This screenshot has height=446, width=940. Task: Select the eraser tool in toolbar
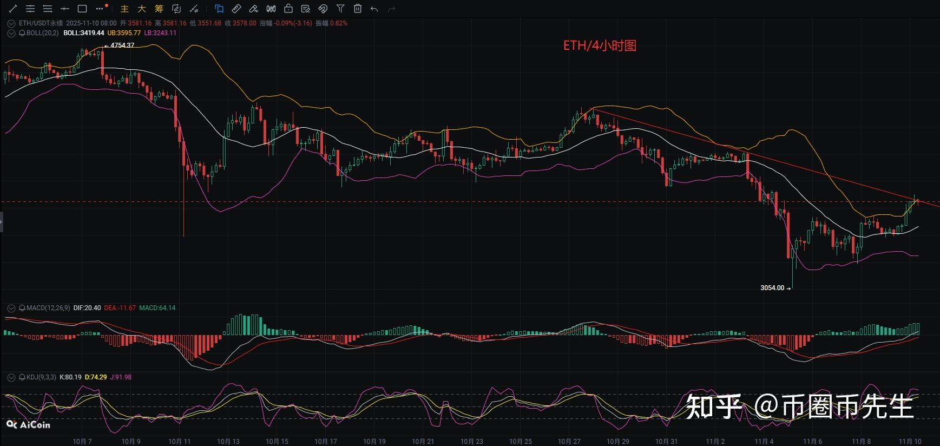tap(254, 9)
